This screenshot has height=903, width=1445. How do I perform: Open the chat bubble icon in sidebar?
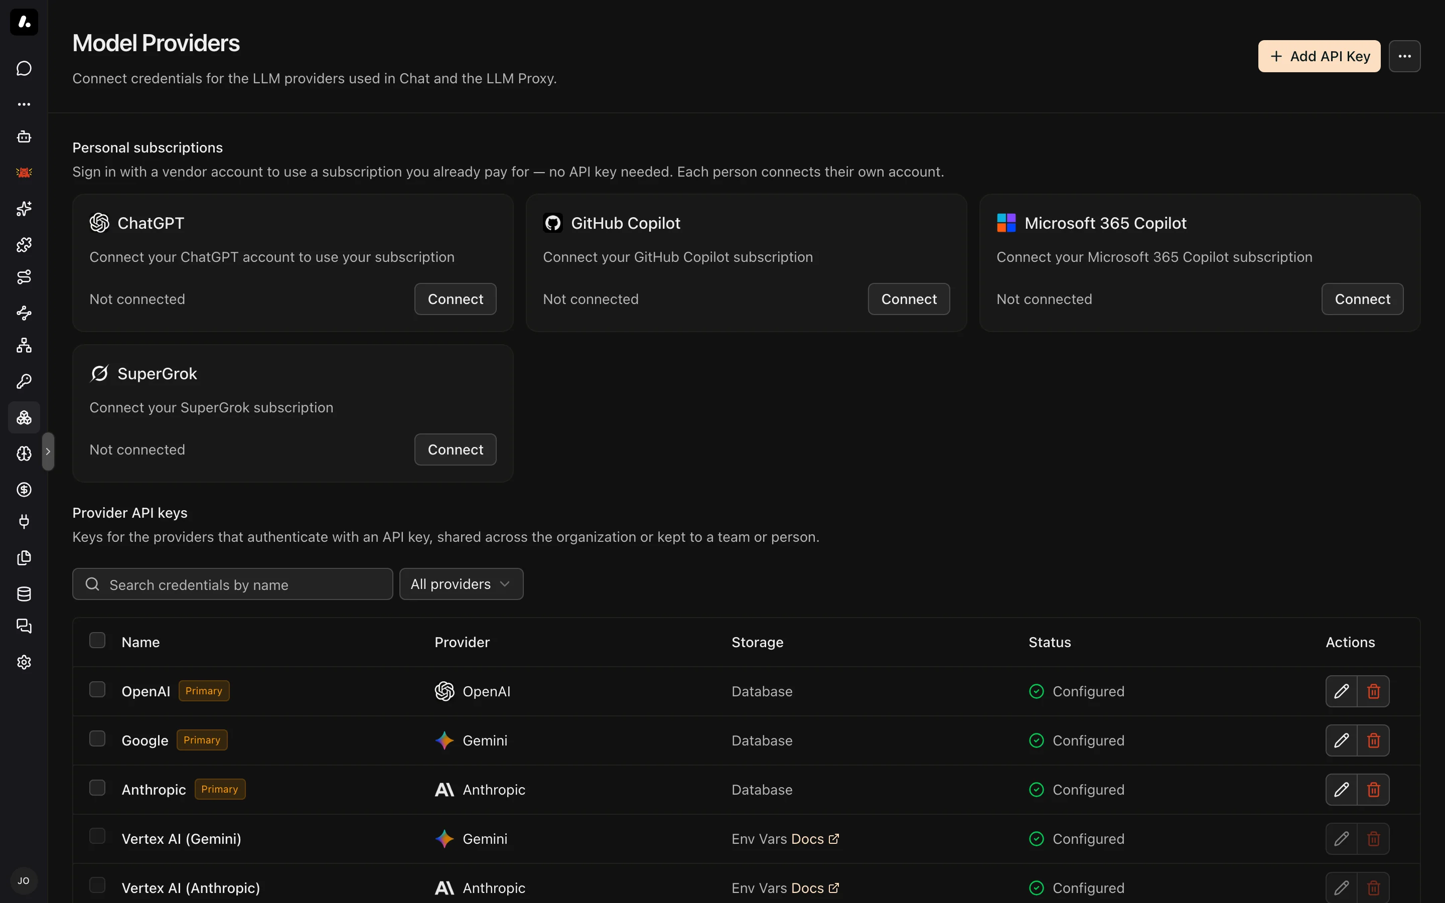(x=24, y=69)
